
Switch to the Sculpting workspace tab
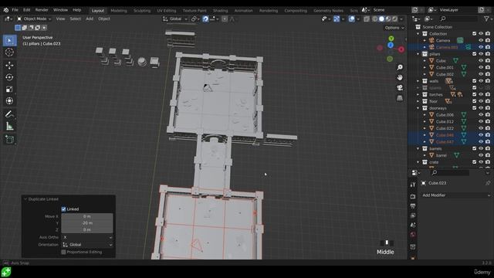click(142, 11)
